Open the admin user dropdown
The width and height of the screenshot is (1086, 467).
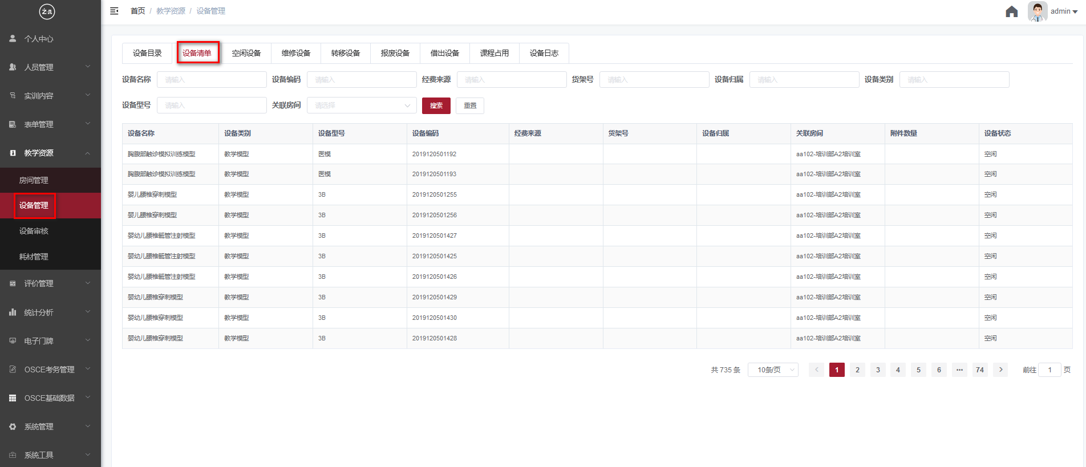point(1064,11)
